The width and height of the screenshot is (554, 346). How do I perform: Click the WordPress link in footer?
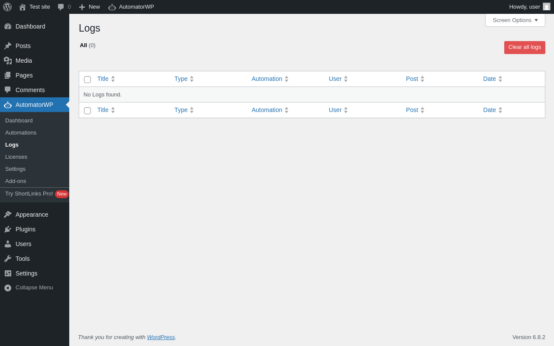(161, 337)
